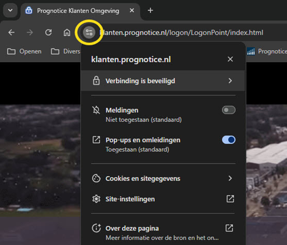Open the home page via house icon

click(x=67, y=33)
